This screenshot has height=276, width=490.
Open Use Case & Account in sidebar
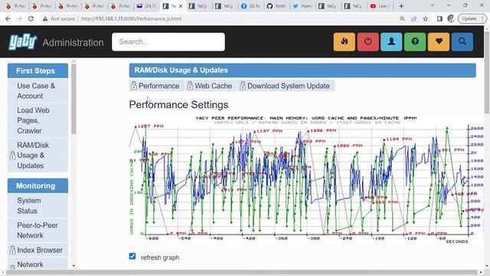38,90
